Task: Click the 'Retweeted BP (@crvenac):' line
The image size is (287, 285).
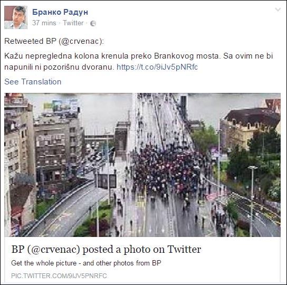Action: click(x=54, y=41)
